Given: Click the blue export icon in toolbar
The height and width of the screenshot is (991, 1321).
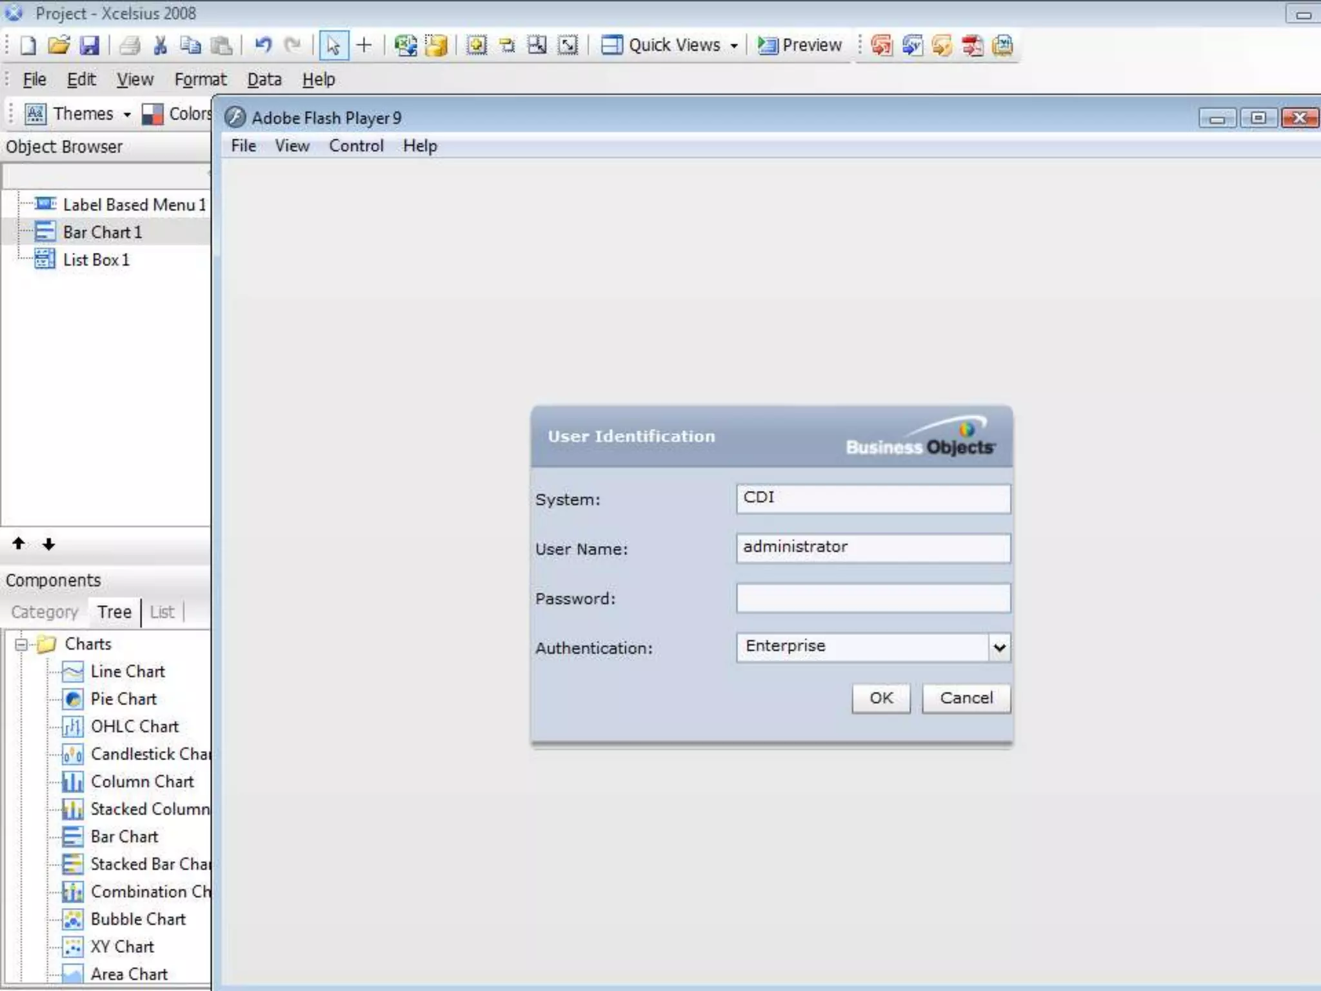Looking at the screenshot, I should [912, 45].
